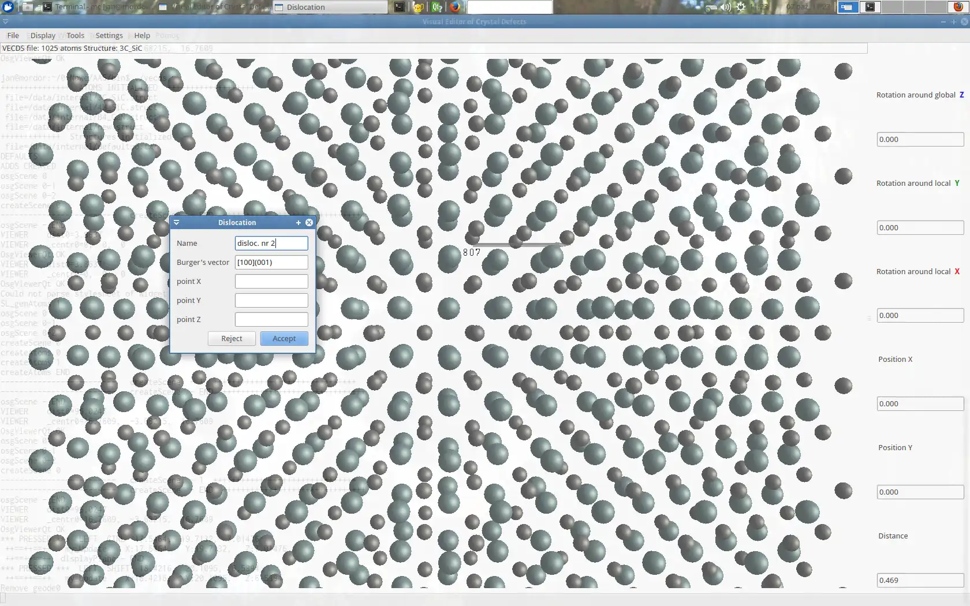The width and height of the screenshot is (970, 606).
Task: Click the 'VECDS file: 1025 atoms' status text
Action: tap(41, 48)
